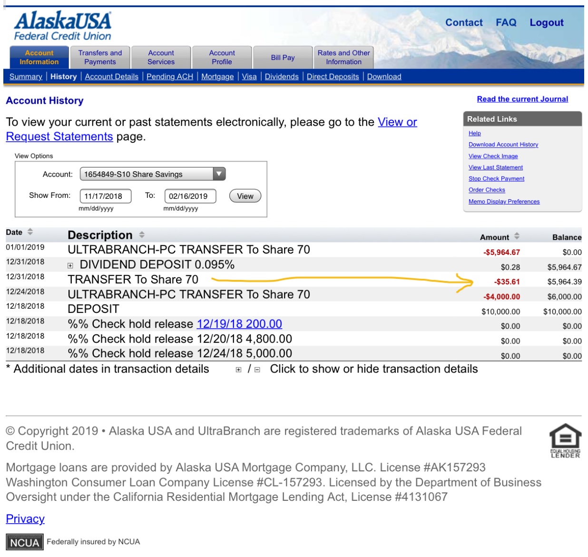
Task: Open Mortgage in the submenu
Action: [217, 77]
